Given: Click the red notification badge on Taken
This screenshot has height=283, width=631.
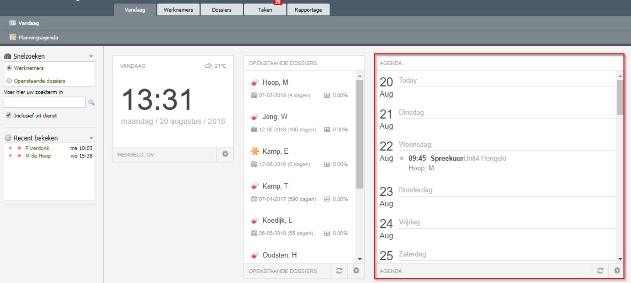Looking at the screenshot, I should pyautogui.click(x=278, y=2).
